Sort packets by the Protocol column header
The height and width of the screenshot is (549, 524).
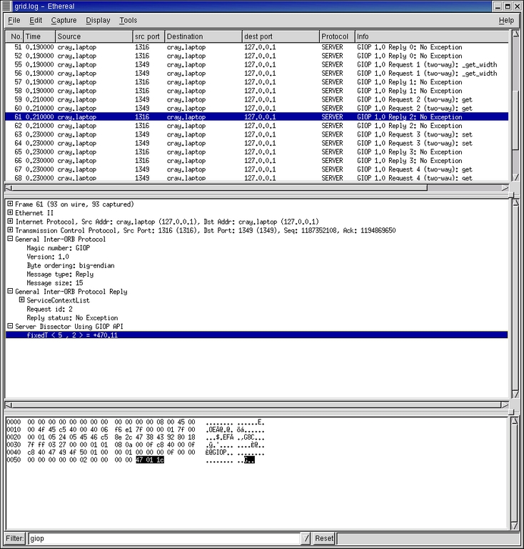[x=336, y=36]
